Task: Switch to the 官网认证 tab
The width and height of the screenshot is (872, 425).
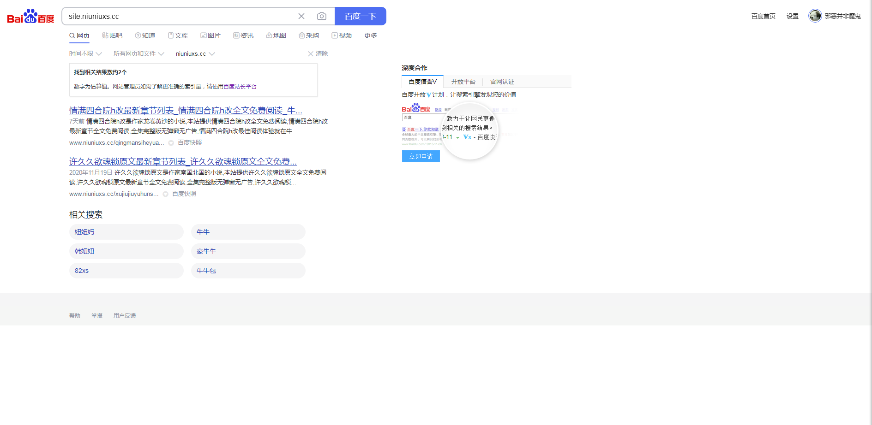Action: coord(502,82)
